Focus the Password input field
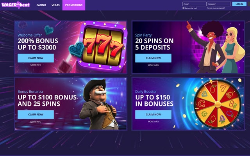250x156 pixels. [x=219, y=4]
